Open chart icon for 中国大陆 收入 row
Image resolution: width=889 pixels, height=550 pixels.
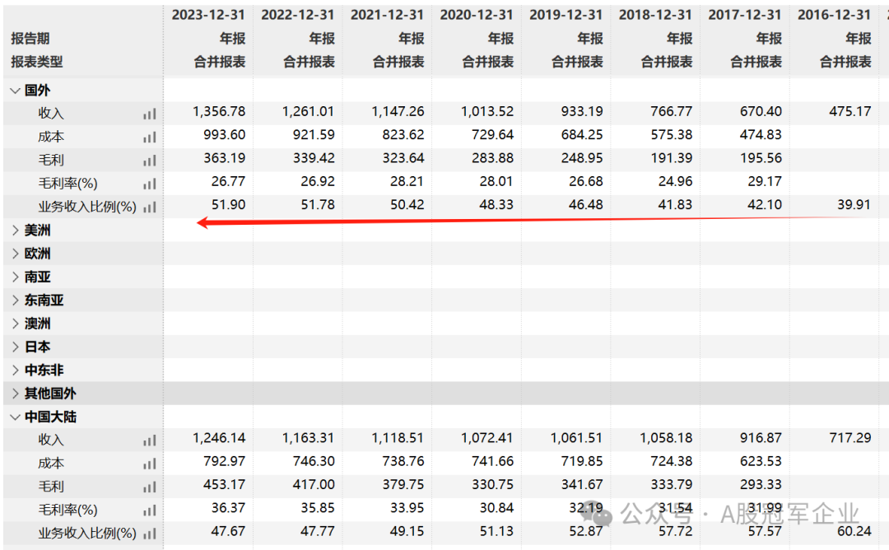click(x=150, y=440)
